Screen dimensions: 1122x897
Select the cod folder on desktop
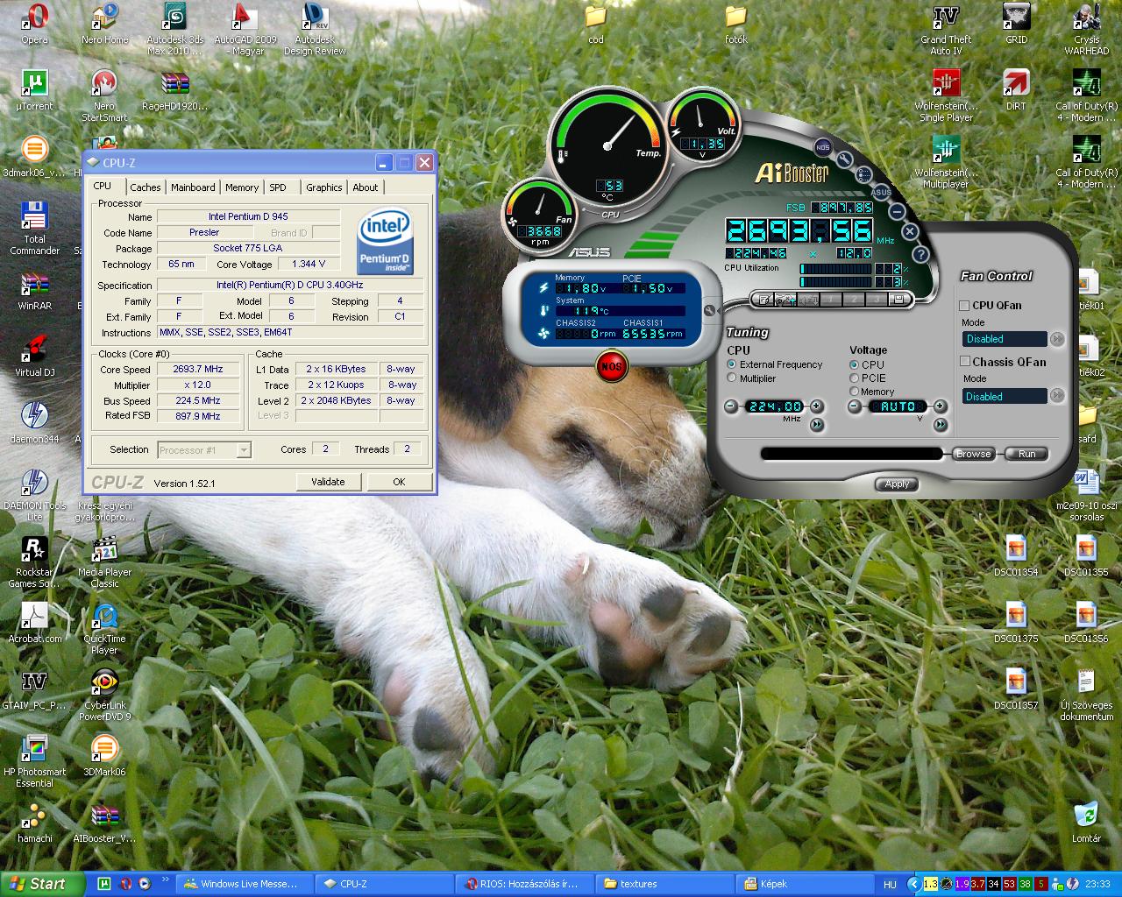(595, 24)
